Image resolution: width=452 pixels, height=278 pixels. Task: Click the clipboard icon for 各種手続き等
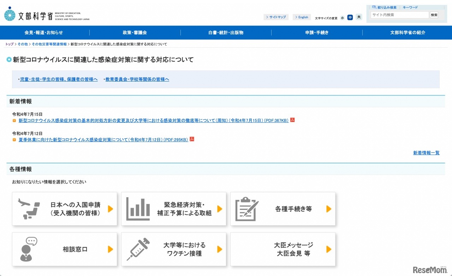(x=246, y=208)
